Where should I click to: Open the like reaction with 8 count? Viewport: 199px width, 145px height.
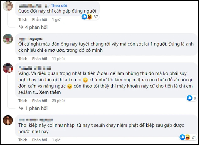[192, 98]
